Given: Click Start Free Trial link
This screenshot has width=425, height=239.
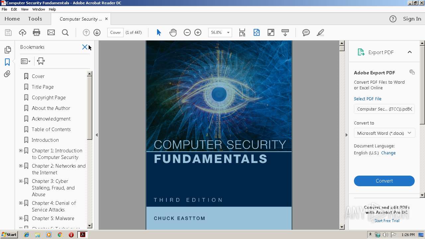Looking at the screenshot, I should (x=387, y=221).
